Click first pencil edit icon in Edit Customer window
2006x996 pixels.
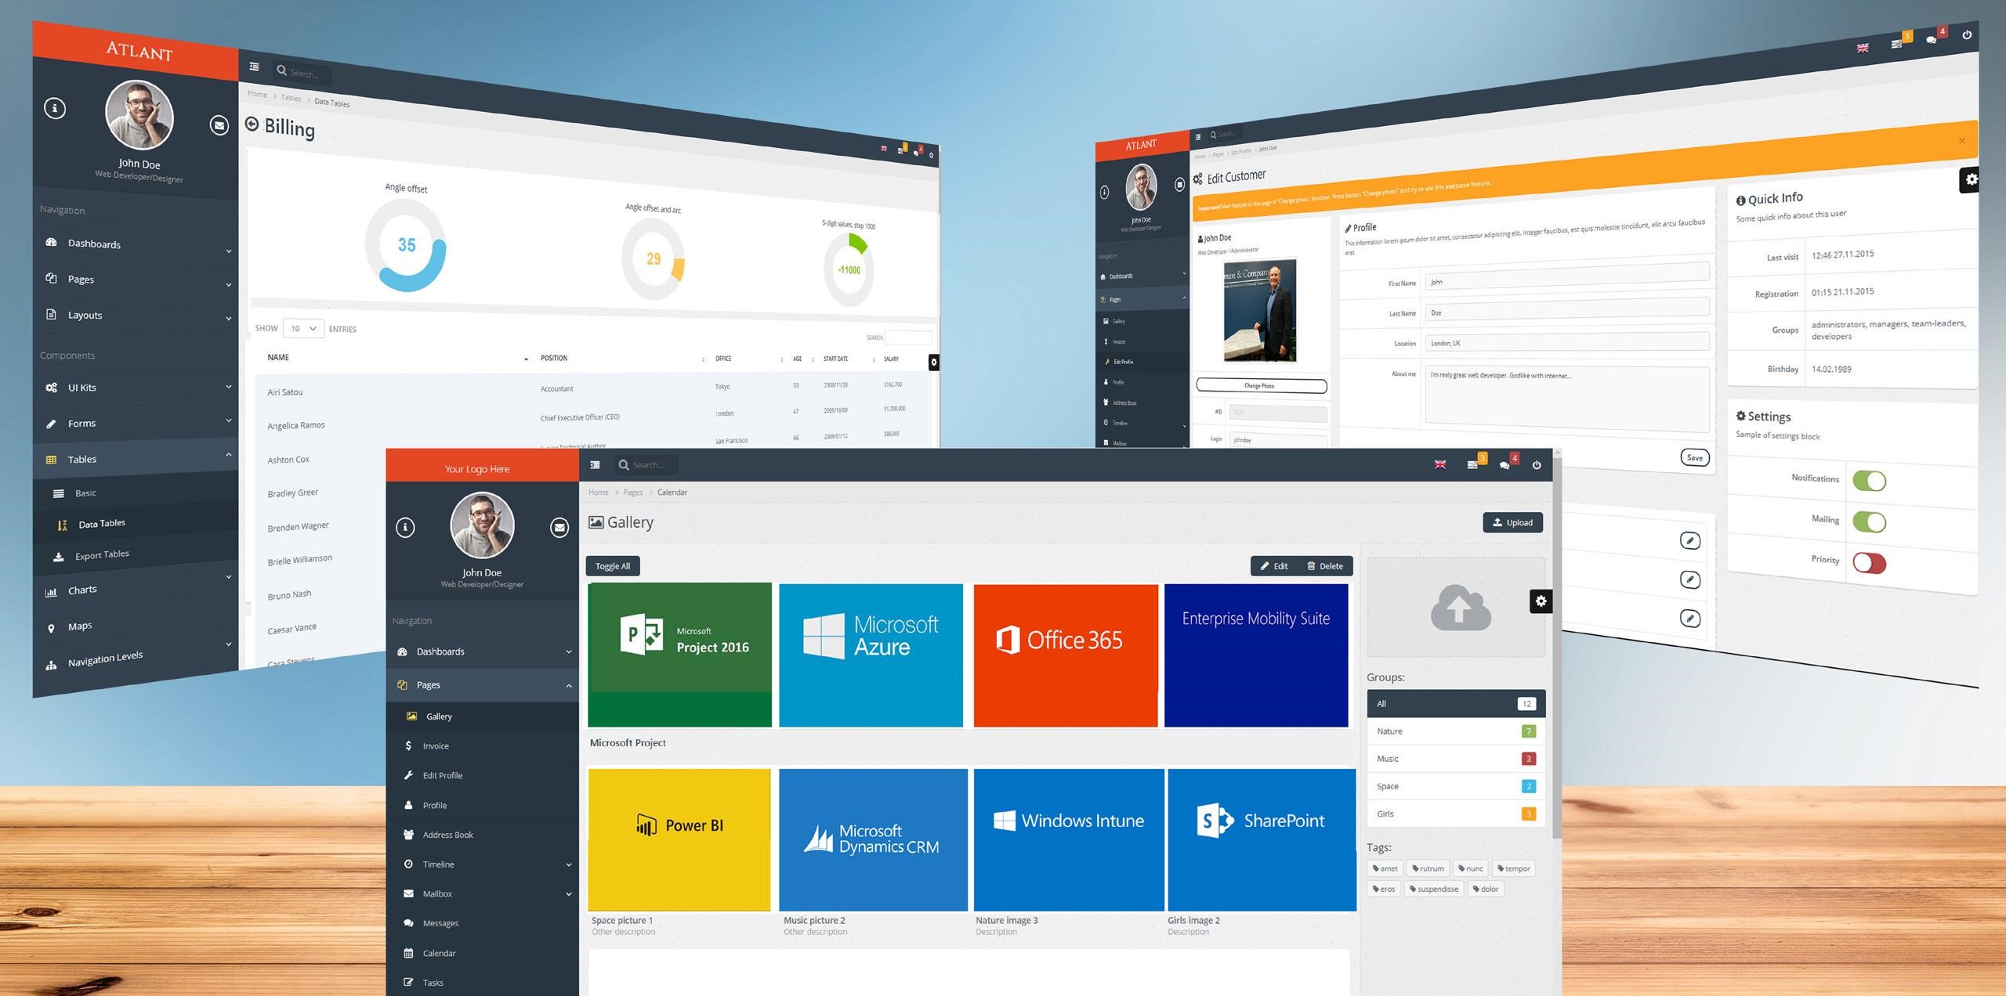tap(1690, 540)
